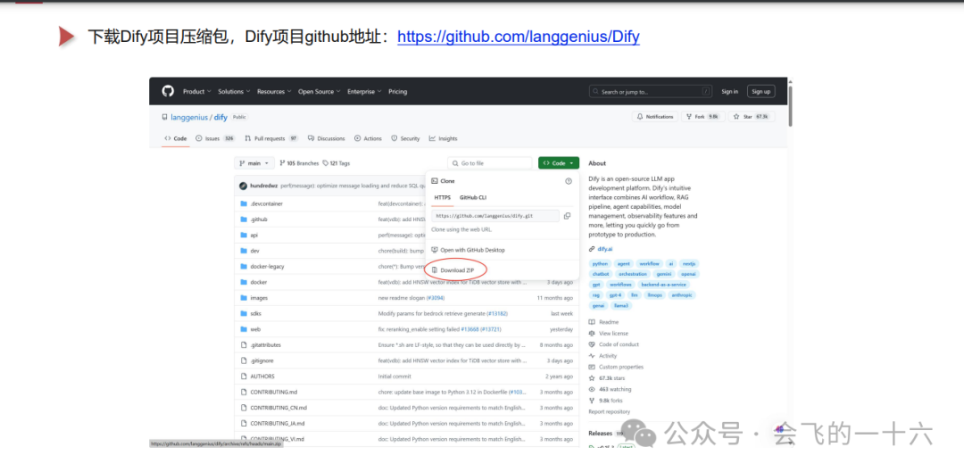The width and height of the screenshot is (964, 472).
Task: Click the docker-legacy folder icon
Action: click(x=244, y=266)
